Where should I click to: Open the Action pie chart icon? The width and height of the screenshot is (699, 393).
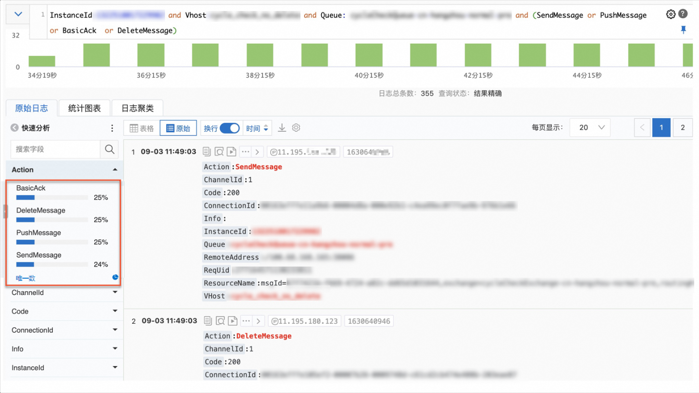click(x=115, y=277)
